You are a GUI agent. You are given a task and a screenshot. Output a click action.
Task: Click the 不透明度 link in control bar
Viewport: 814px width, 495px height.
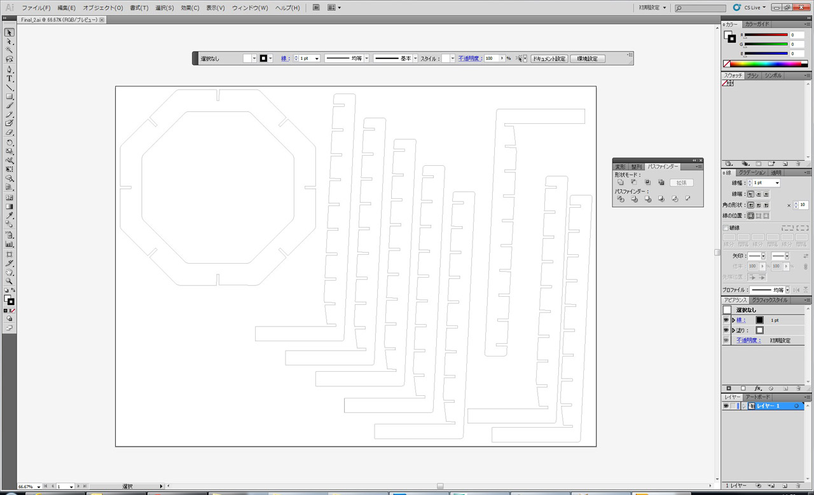tap(469, 58)
